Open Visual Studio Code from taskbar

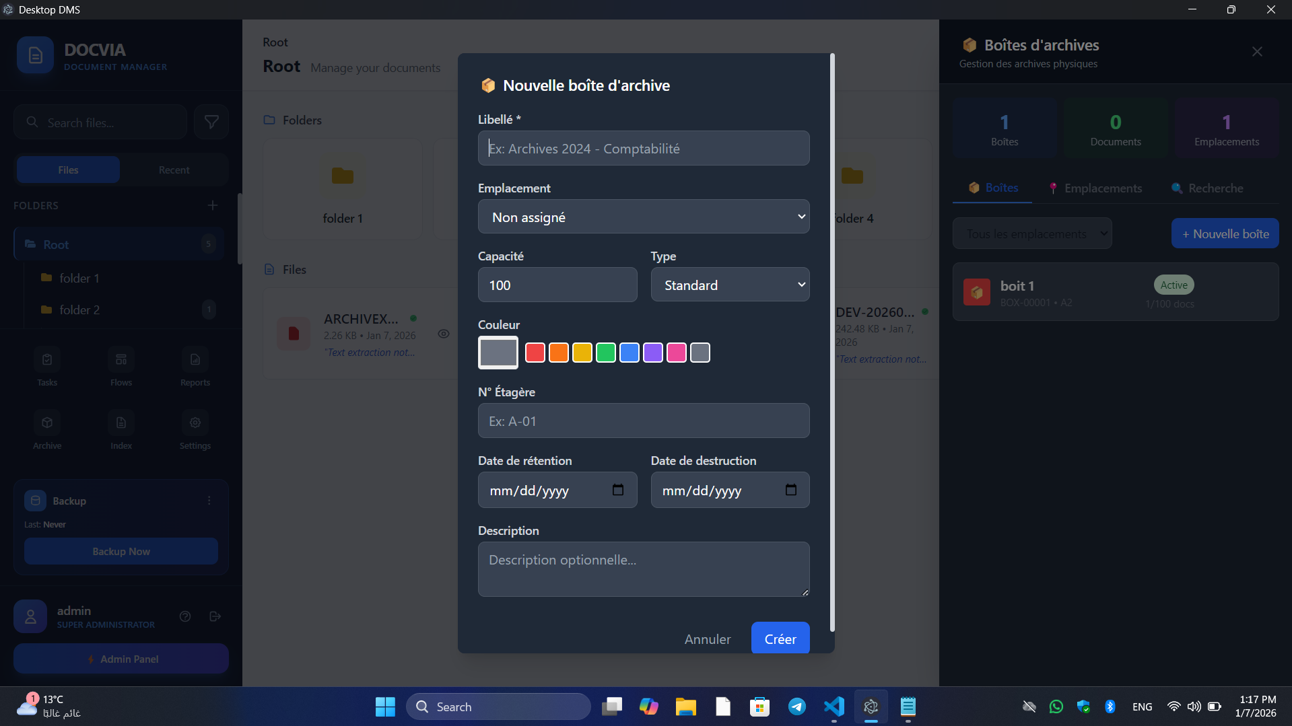tap(834, 706)
